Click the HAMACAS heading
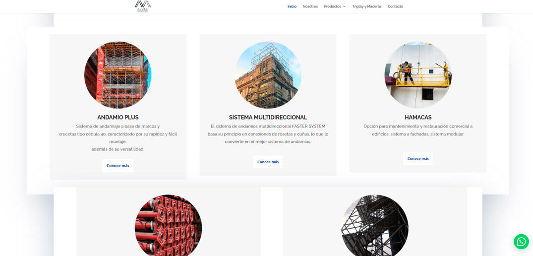The height and width of the screenshot is (256, 533). pyautogui.click(x=418, y=118)
